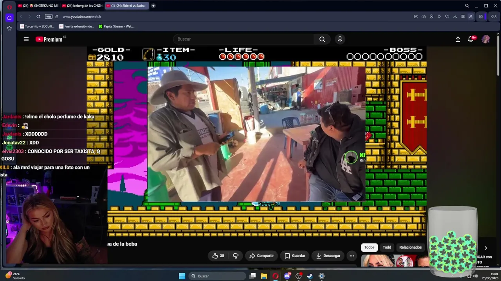
Task: Reload the current YouTube page
Action: click(38, 16)
